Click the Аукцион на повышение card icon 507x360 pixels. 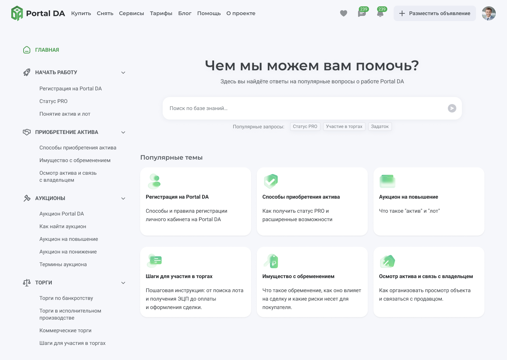[x=387, y=181]
